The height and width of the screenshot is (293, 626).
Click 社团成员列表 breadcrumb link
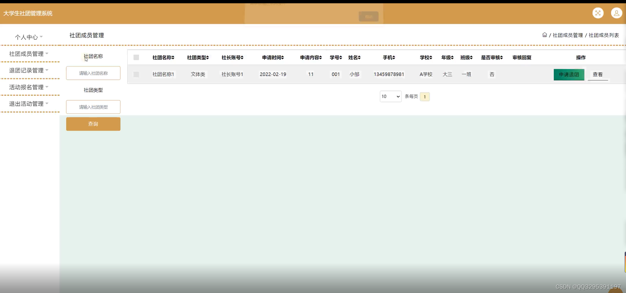pyautogui.click(x=604, y=35)
